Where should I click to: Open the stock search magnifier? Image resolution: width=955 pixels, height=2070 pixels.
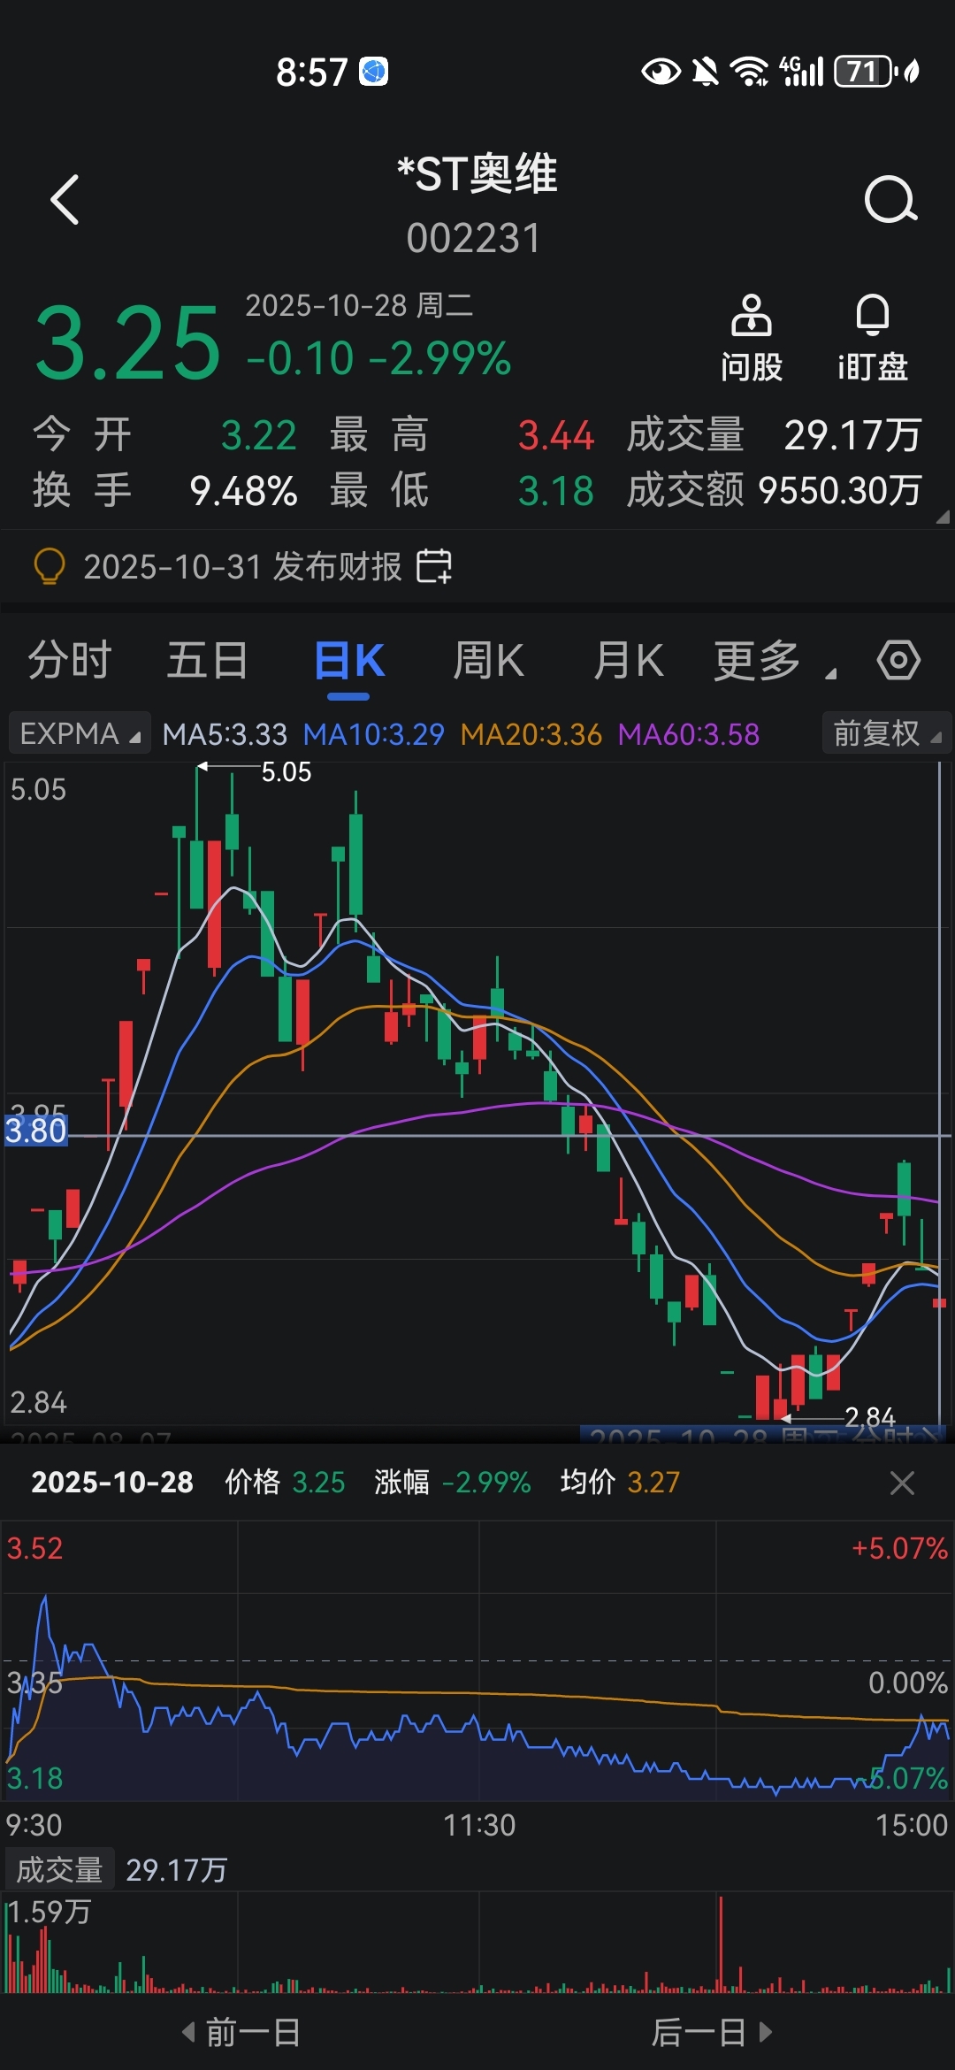tap(890, 199)
